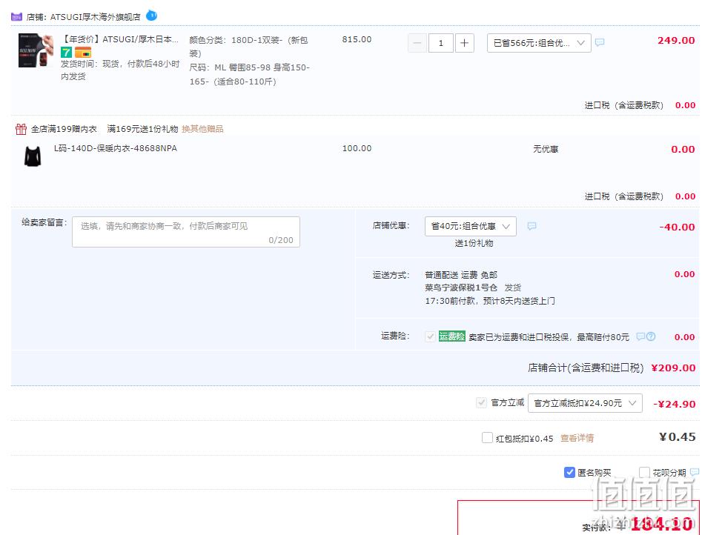Click the 无优惠 label on gift row
This screenshot has height=535, width=702.
546,149
